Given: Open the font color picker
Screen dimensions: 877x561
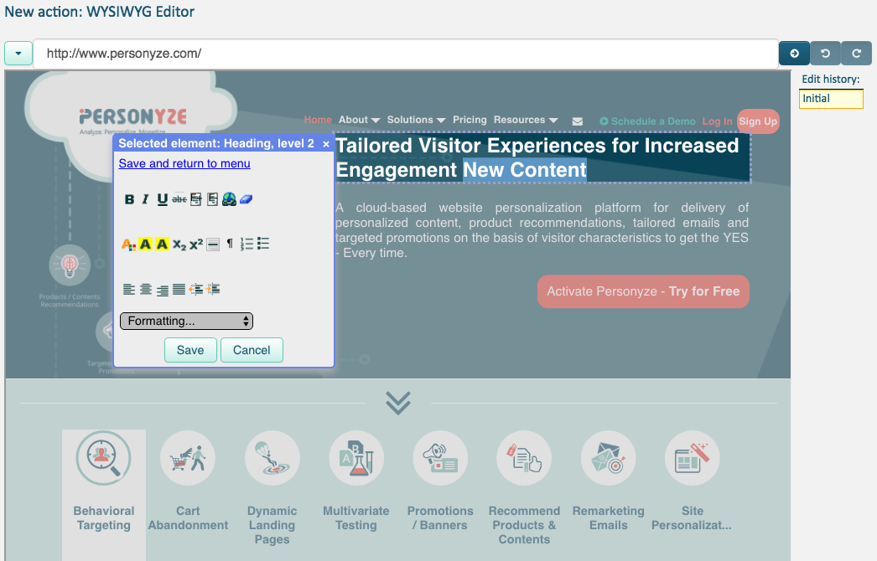Looking at the screenshot, I should (128, 244).
